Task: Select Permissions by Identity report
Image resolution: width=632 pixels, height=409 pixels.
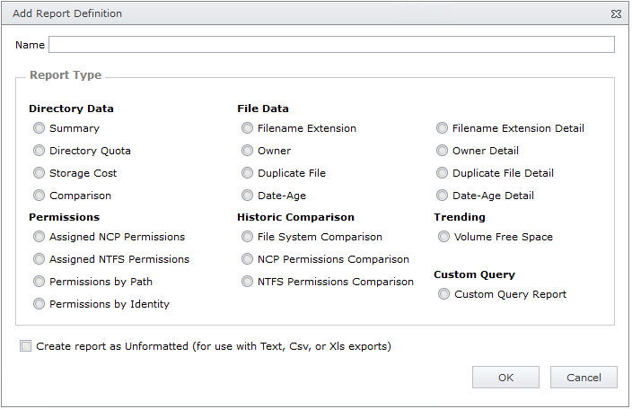Action: (39, 304)
